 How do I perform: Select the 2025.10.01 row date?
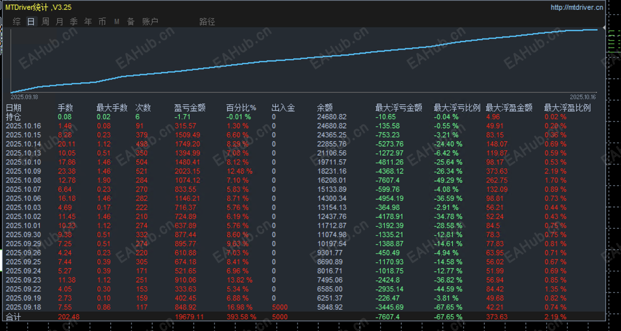[x=23, y=226]
